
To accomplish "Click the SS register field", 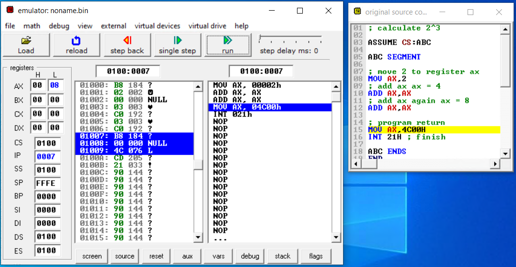I will 47,170.
